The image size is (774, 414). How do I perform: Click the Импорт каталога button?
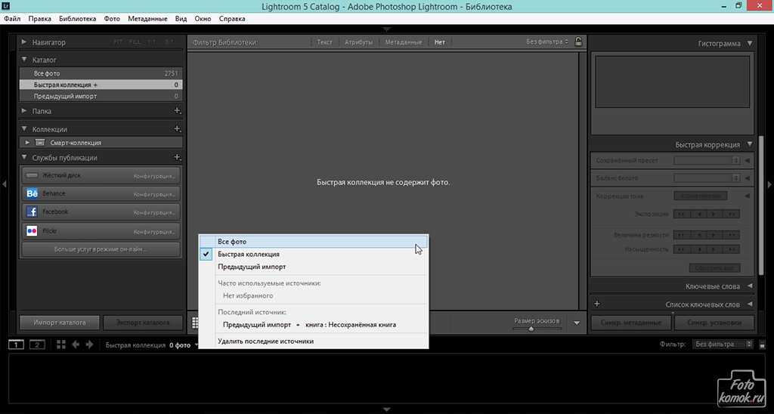point(60,323)
